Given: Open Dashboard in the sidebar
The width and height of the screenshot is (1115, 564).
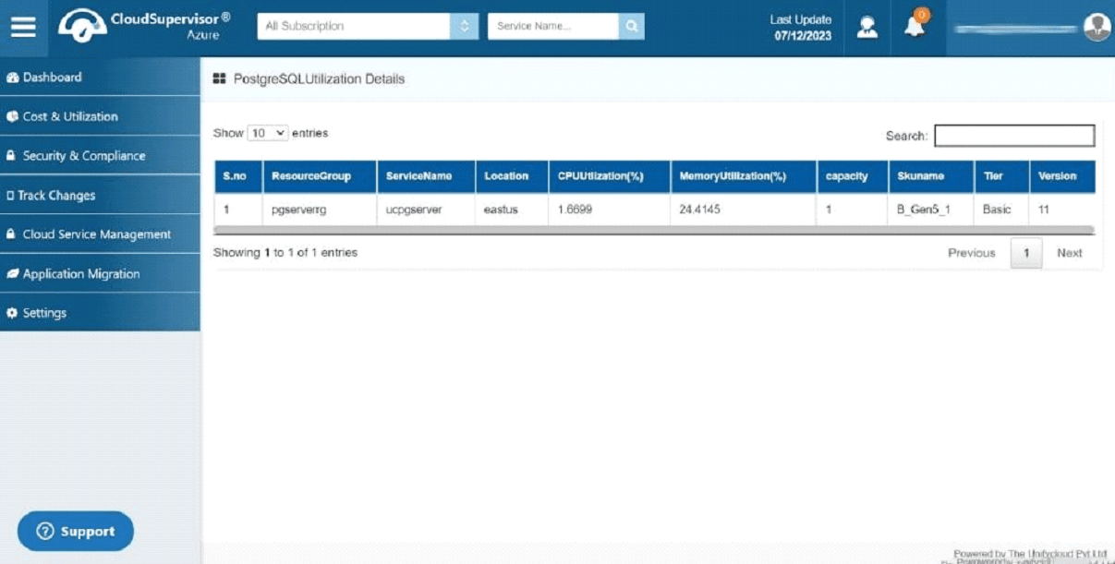Looking at the screenshot, I should [100, 78].
